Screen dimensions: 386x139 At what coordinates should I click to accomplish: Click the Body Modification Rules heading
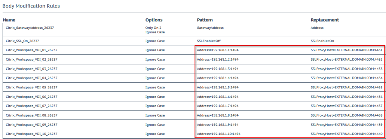31,6
